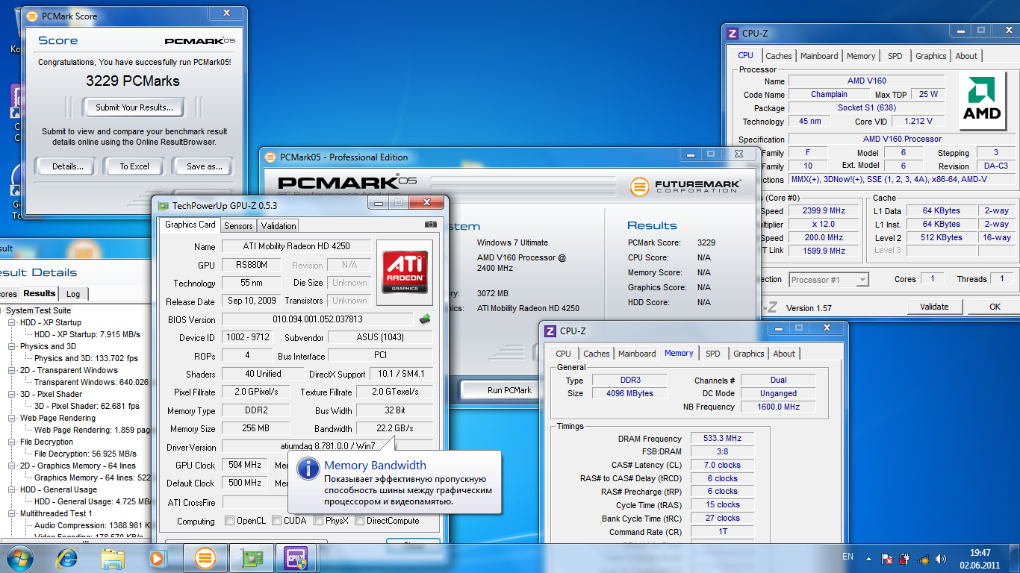The image size is (1020, 573).
Task: Switch to the Sensors tab in GPU-Z
Action: [x=238, y=225]
